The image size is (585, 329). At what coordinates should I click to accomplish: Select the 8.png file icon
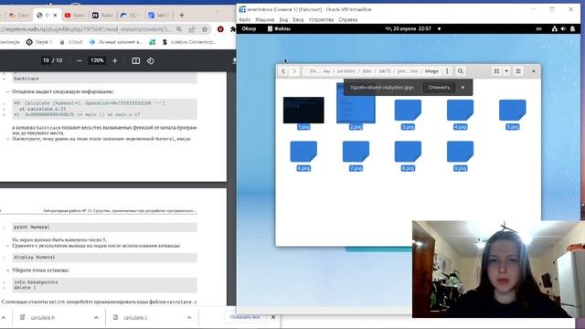coord(408,152)
